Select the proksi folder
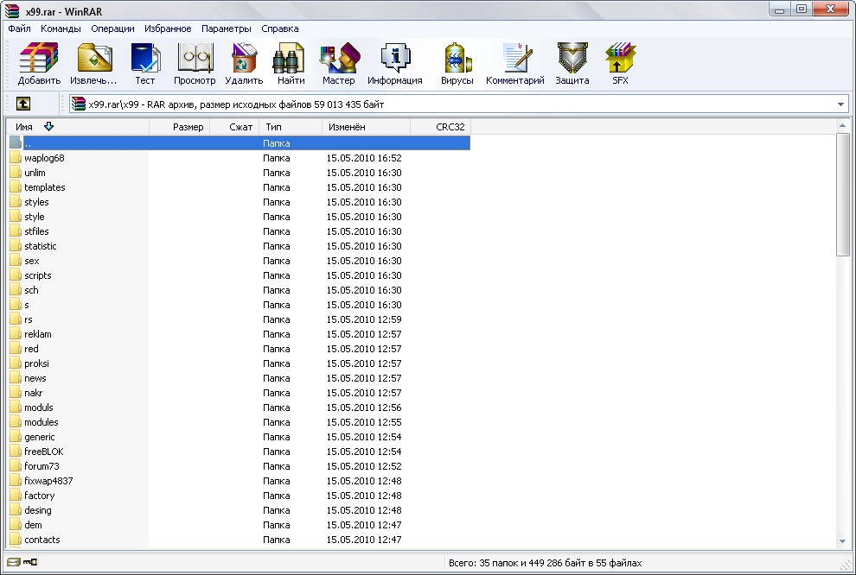 (36, 364)
